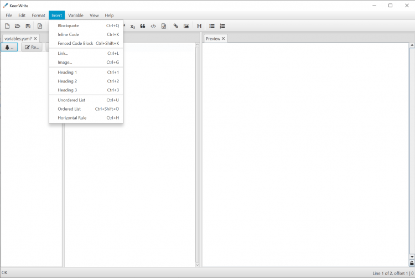Screen dimensions: 415x278
Task: Click the Export PDF toolbar icon
Action: coord(40,26)
